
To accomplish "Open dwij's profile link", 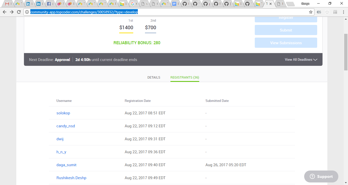I will coord(60,139).
